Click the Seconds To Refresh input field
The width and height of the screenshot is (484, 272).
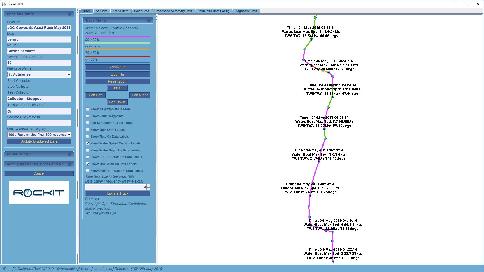39,123
